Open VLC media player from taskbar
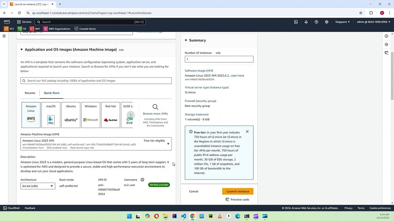394x221 pixels. (x=220, y=216)
